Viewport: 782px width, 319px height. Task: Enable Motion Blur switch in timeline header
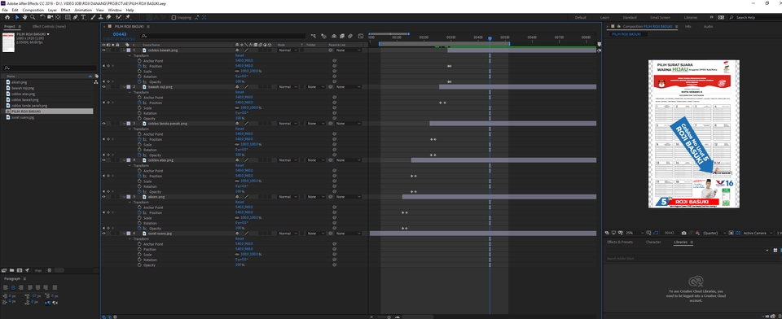coord(350,36)
